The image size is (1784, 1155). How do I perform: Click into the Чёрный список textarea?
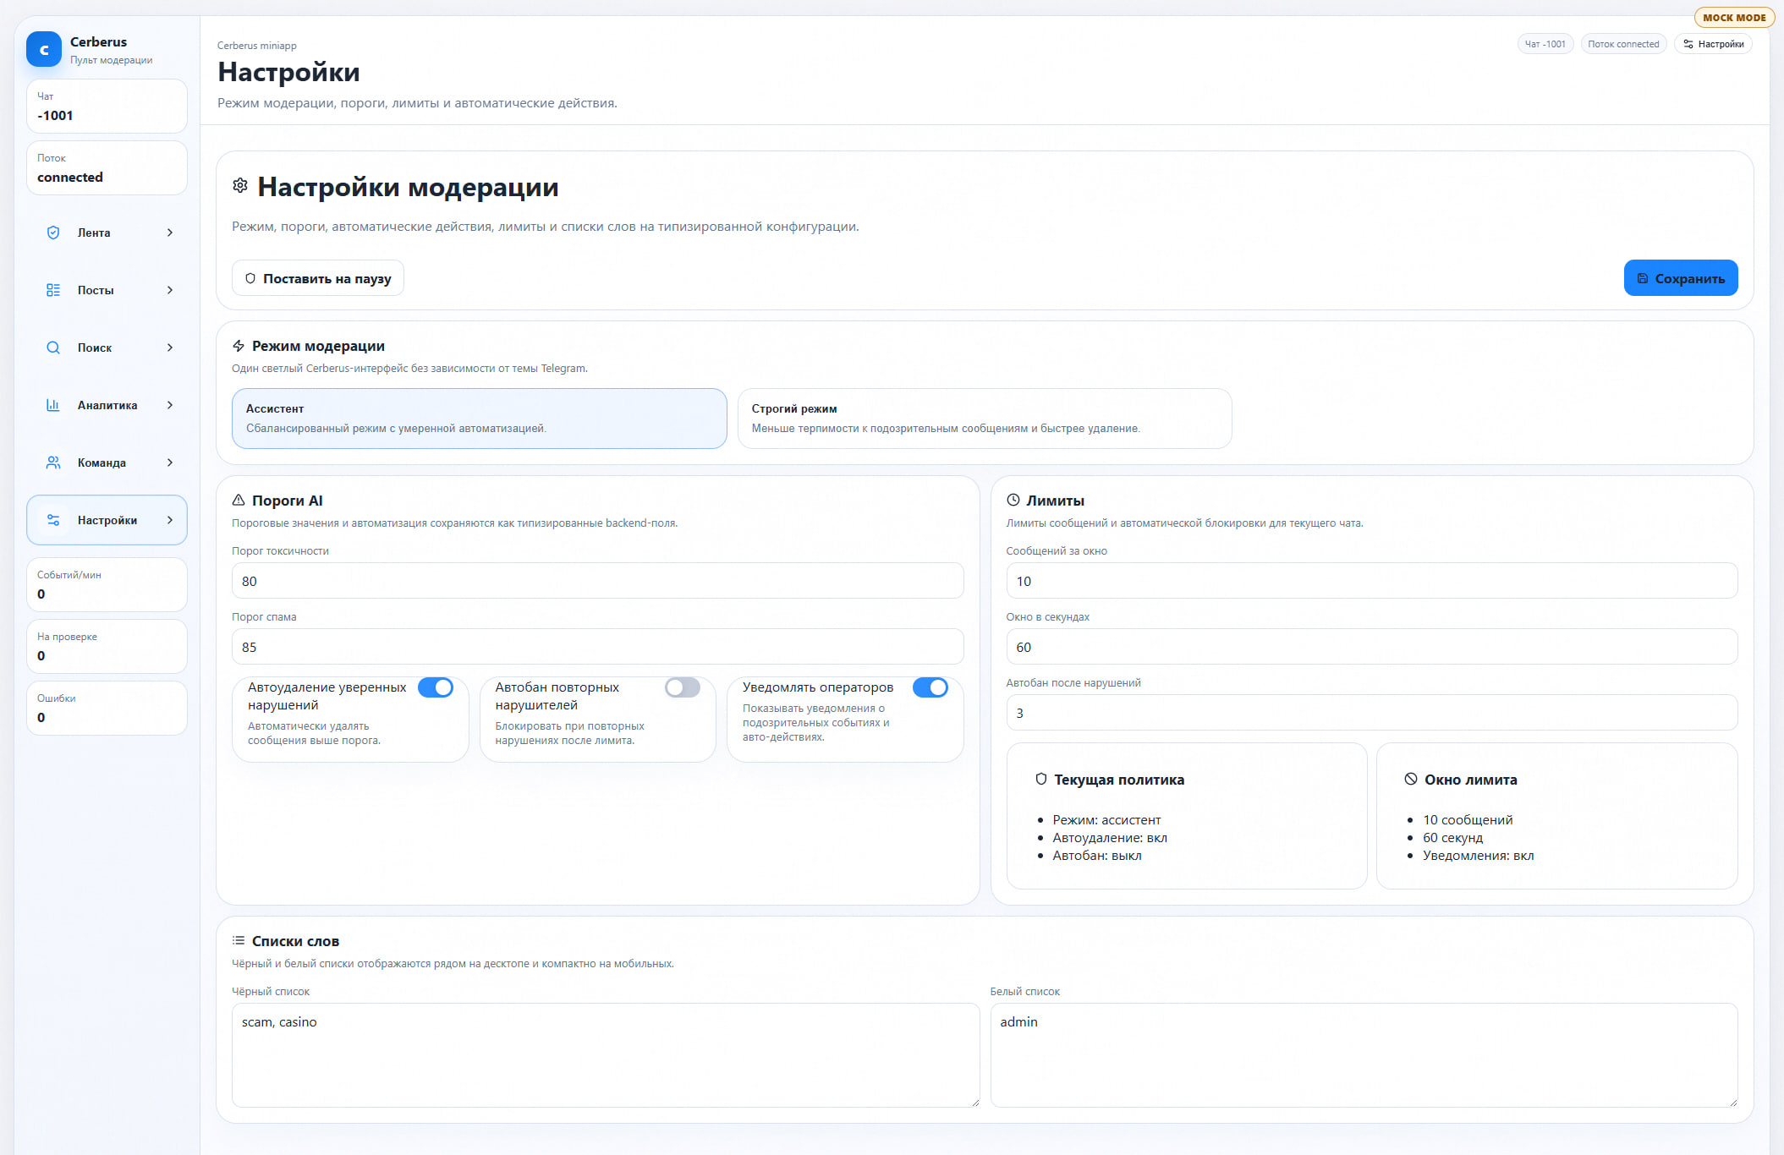pos(605,1054)
